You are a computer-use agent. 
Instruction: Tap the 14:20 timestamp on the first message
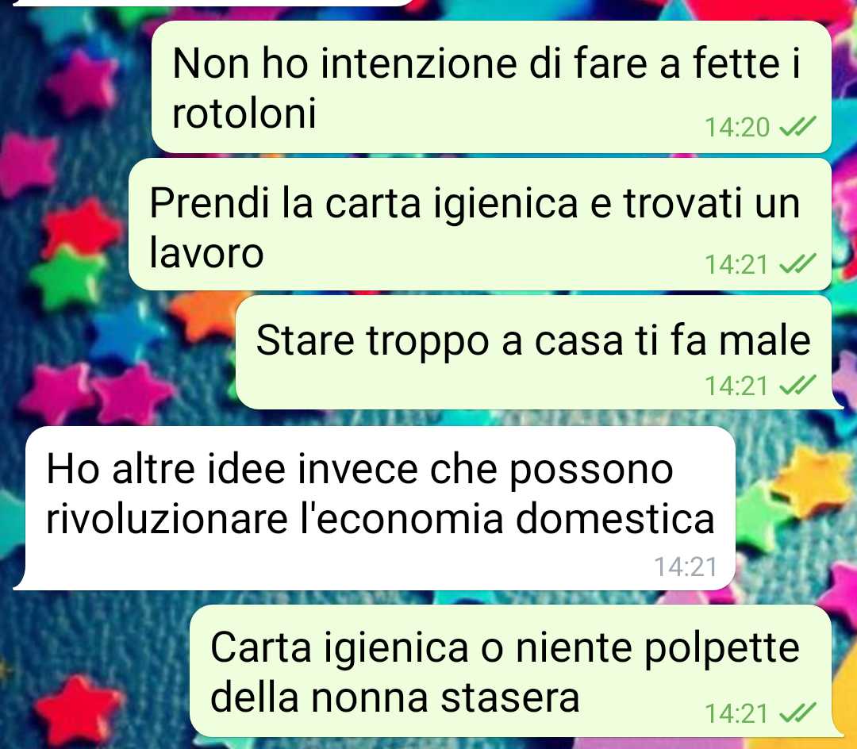[736, 127]
